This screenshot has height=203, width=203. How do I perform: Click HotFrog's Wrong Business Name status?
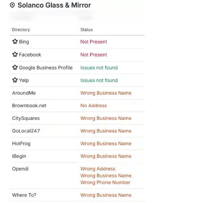[106, 143]
